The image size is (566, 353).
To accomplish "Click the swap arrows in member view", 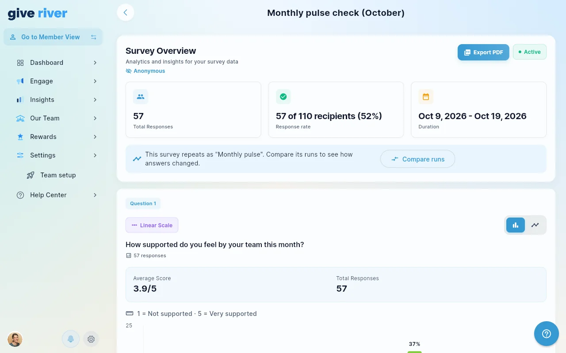I will pos(94,37).
